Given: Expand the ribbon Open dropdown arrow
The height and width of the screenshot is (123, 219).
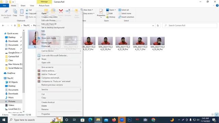Looking at the screenshot, I should coord(115,10).
